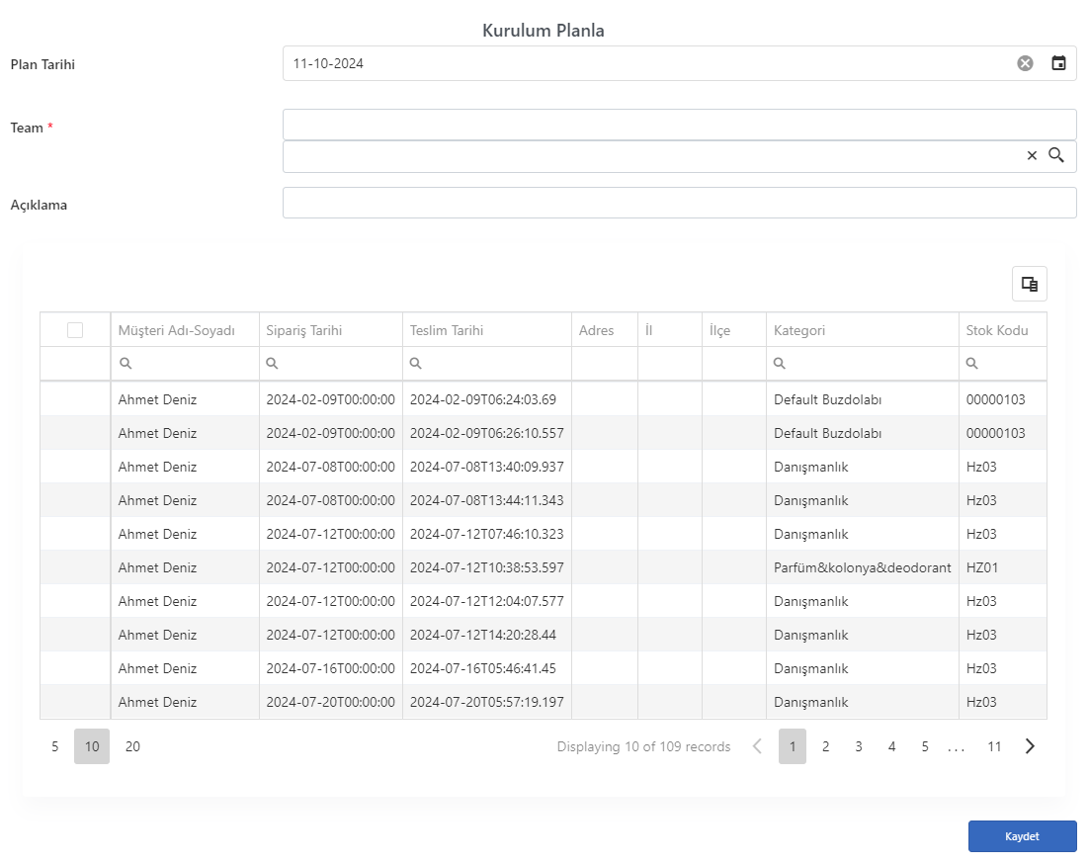Clear the Team search field
This screenshot has height=864, width=1089.
pyautogui.click(x=1032, y=155)
